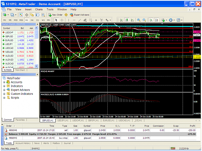The height and width of the screenshot is (151, 202).
Task: Select the M30 timeframe
Action: pyautogui.click(x=21, y=20)
